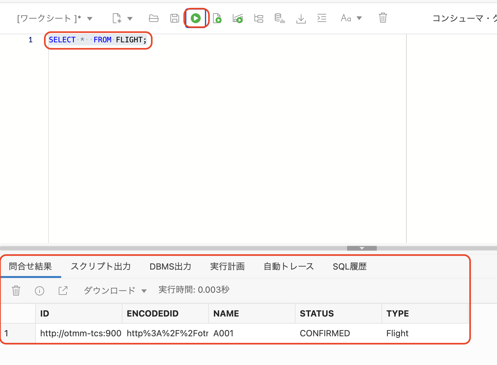The height and width of the screenshot is (365, 497).
Task: Click the green Run Statement button
Action: click(x=196, y=18)
